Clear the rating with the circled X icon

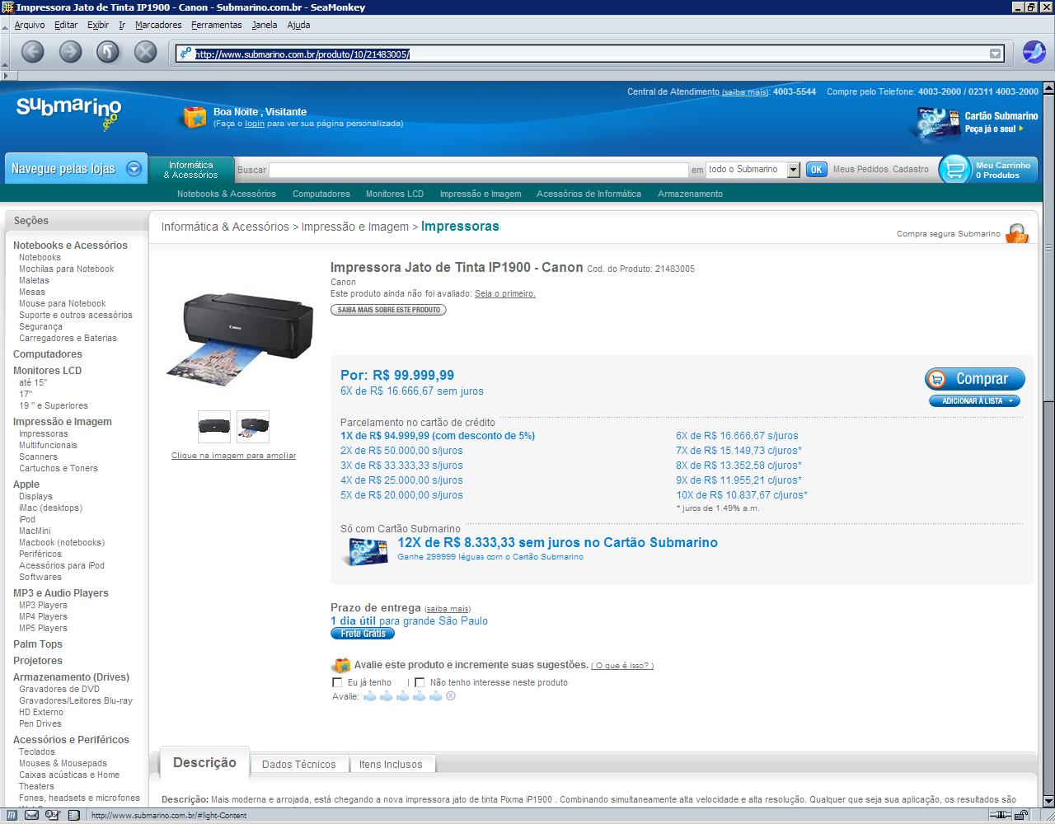[451, 696]
